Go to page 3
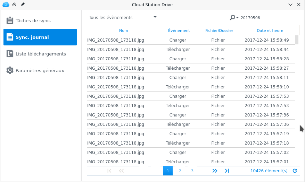Viewport: 305px width, 182px height. (x=192, y=171)
